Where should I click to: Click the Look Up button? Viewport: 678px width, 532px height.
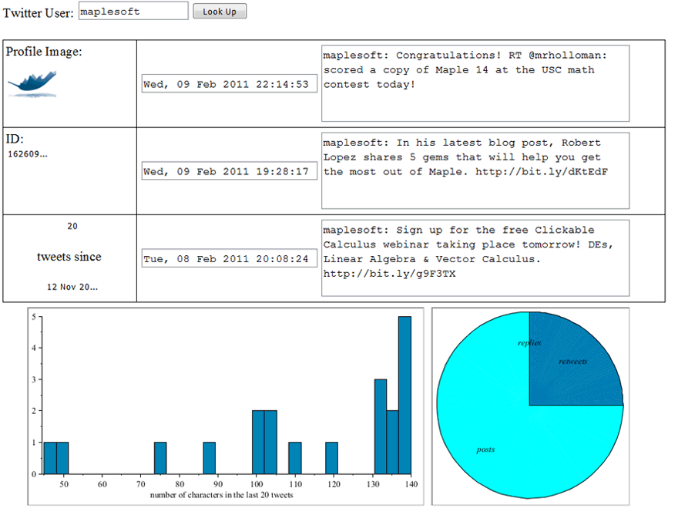220,12
